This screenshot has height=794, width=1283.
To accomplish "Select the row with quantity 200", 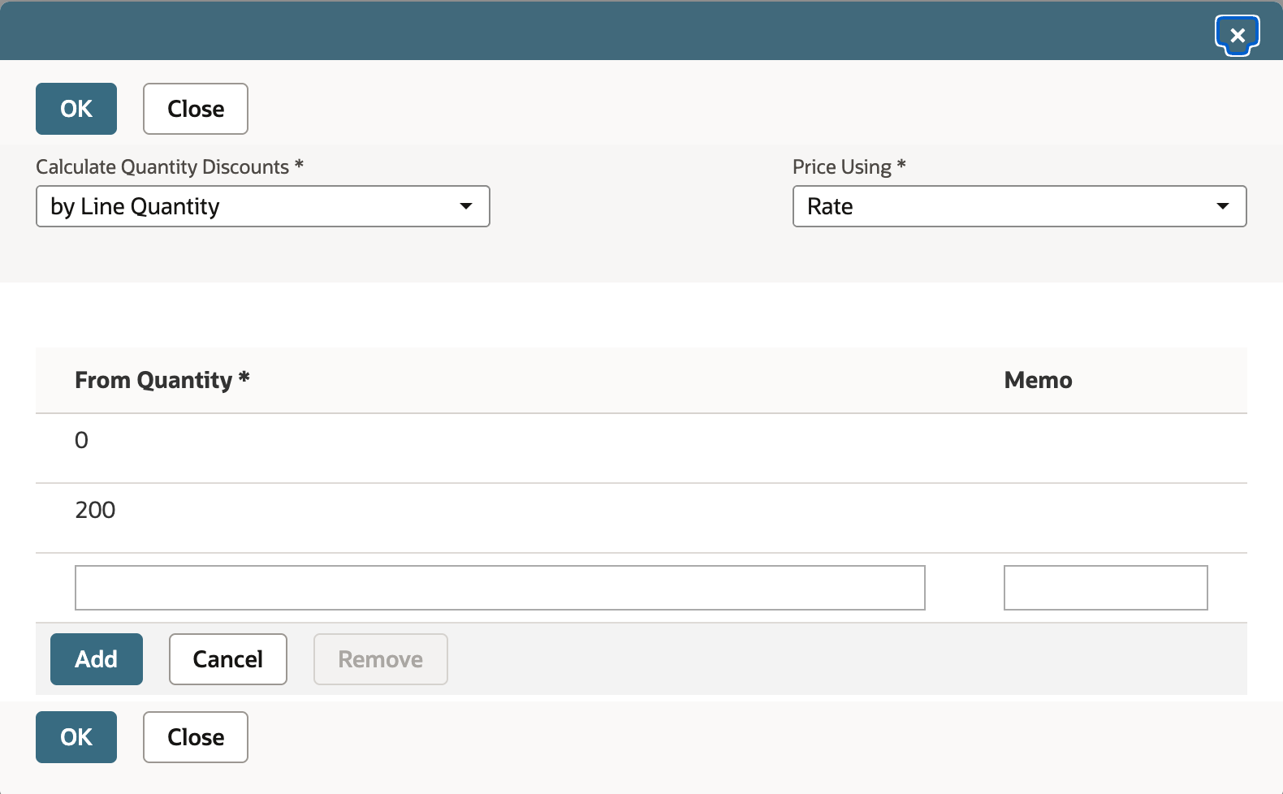I will 641,518.
